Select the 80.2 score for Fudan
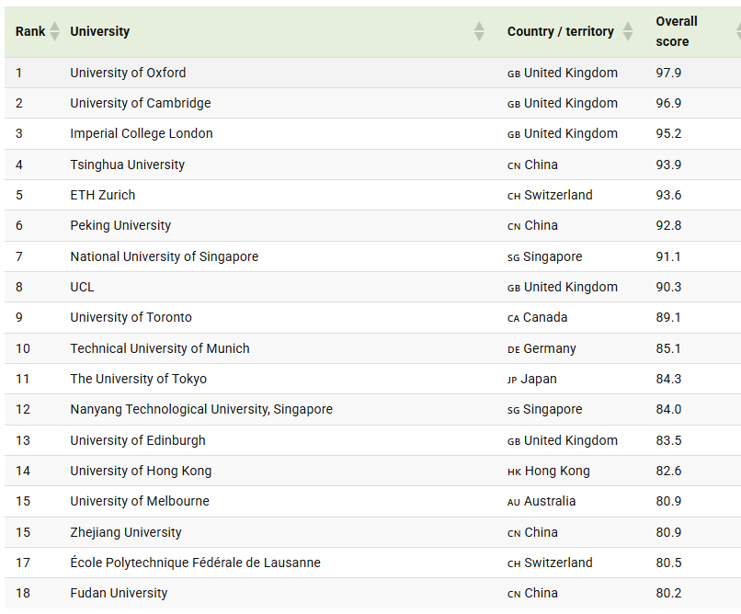The width and height of the screenshot is (741, 614). point(668,593)
